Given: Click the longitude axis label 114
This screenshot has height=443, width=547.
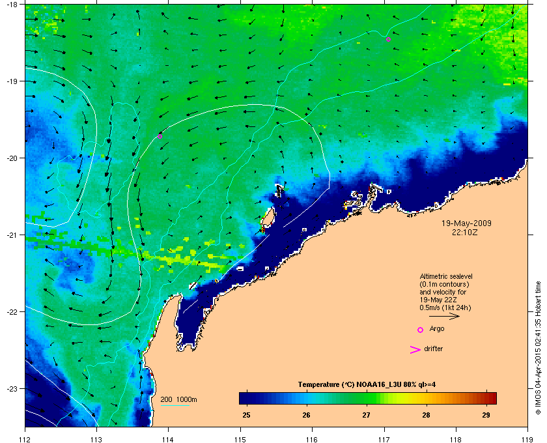Looking at the screenshot, I should click(x=169, y=440).
